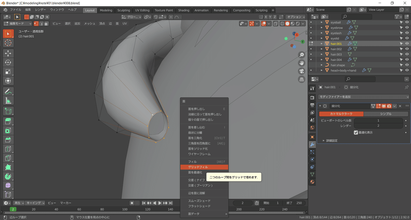The width and height of the screenshot is (411, 220).
Task: Open the Render properties tab icon
Action: click(x=312, y=98)
